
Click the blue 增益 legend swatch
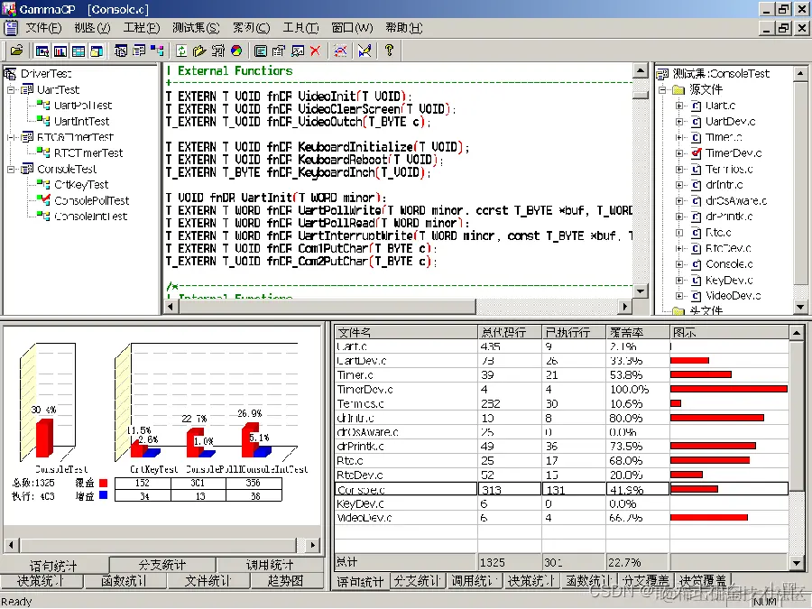[103, 495]
